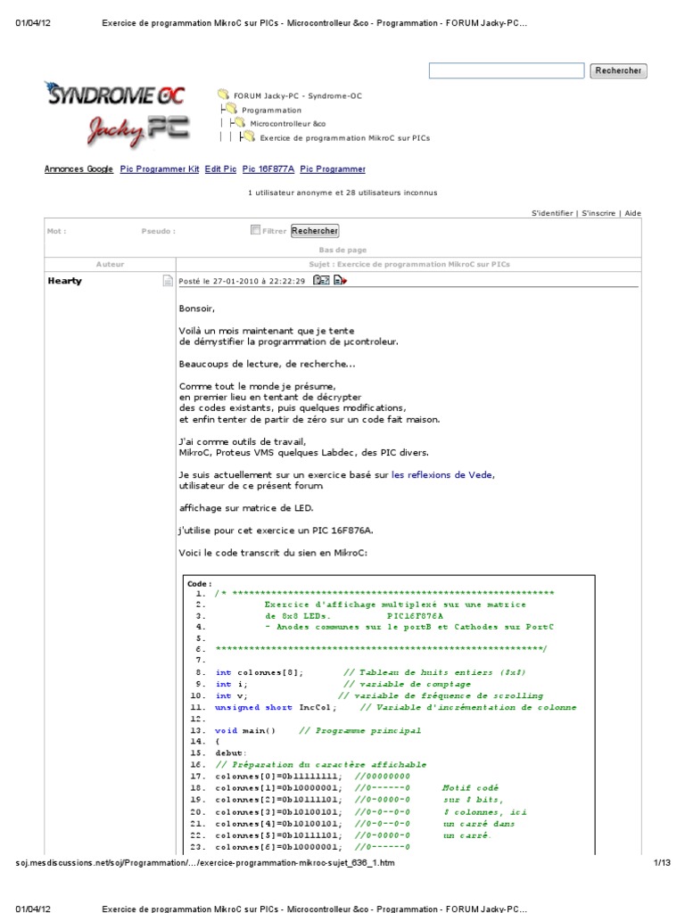Click the top Rechercher search button
Viewport: 685px width, 913px height.
[x=618, y=70]
